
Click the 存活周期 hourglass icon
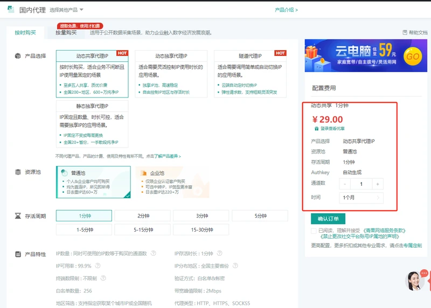(18, 216)
